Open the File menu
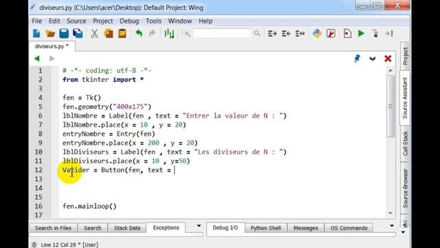This screenshot has height=248, width=440. click(x=36, y=21)
